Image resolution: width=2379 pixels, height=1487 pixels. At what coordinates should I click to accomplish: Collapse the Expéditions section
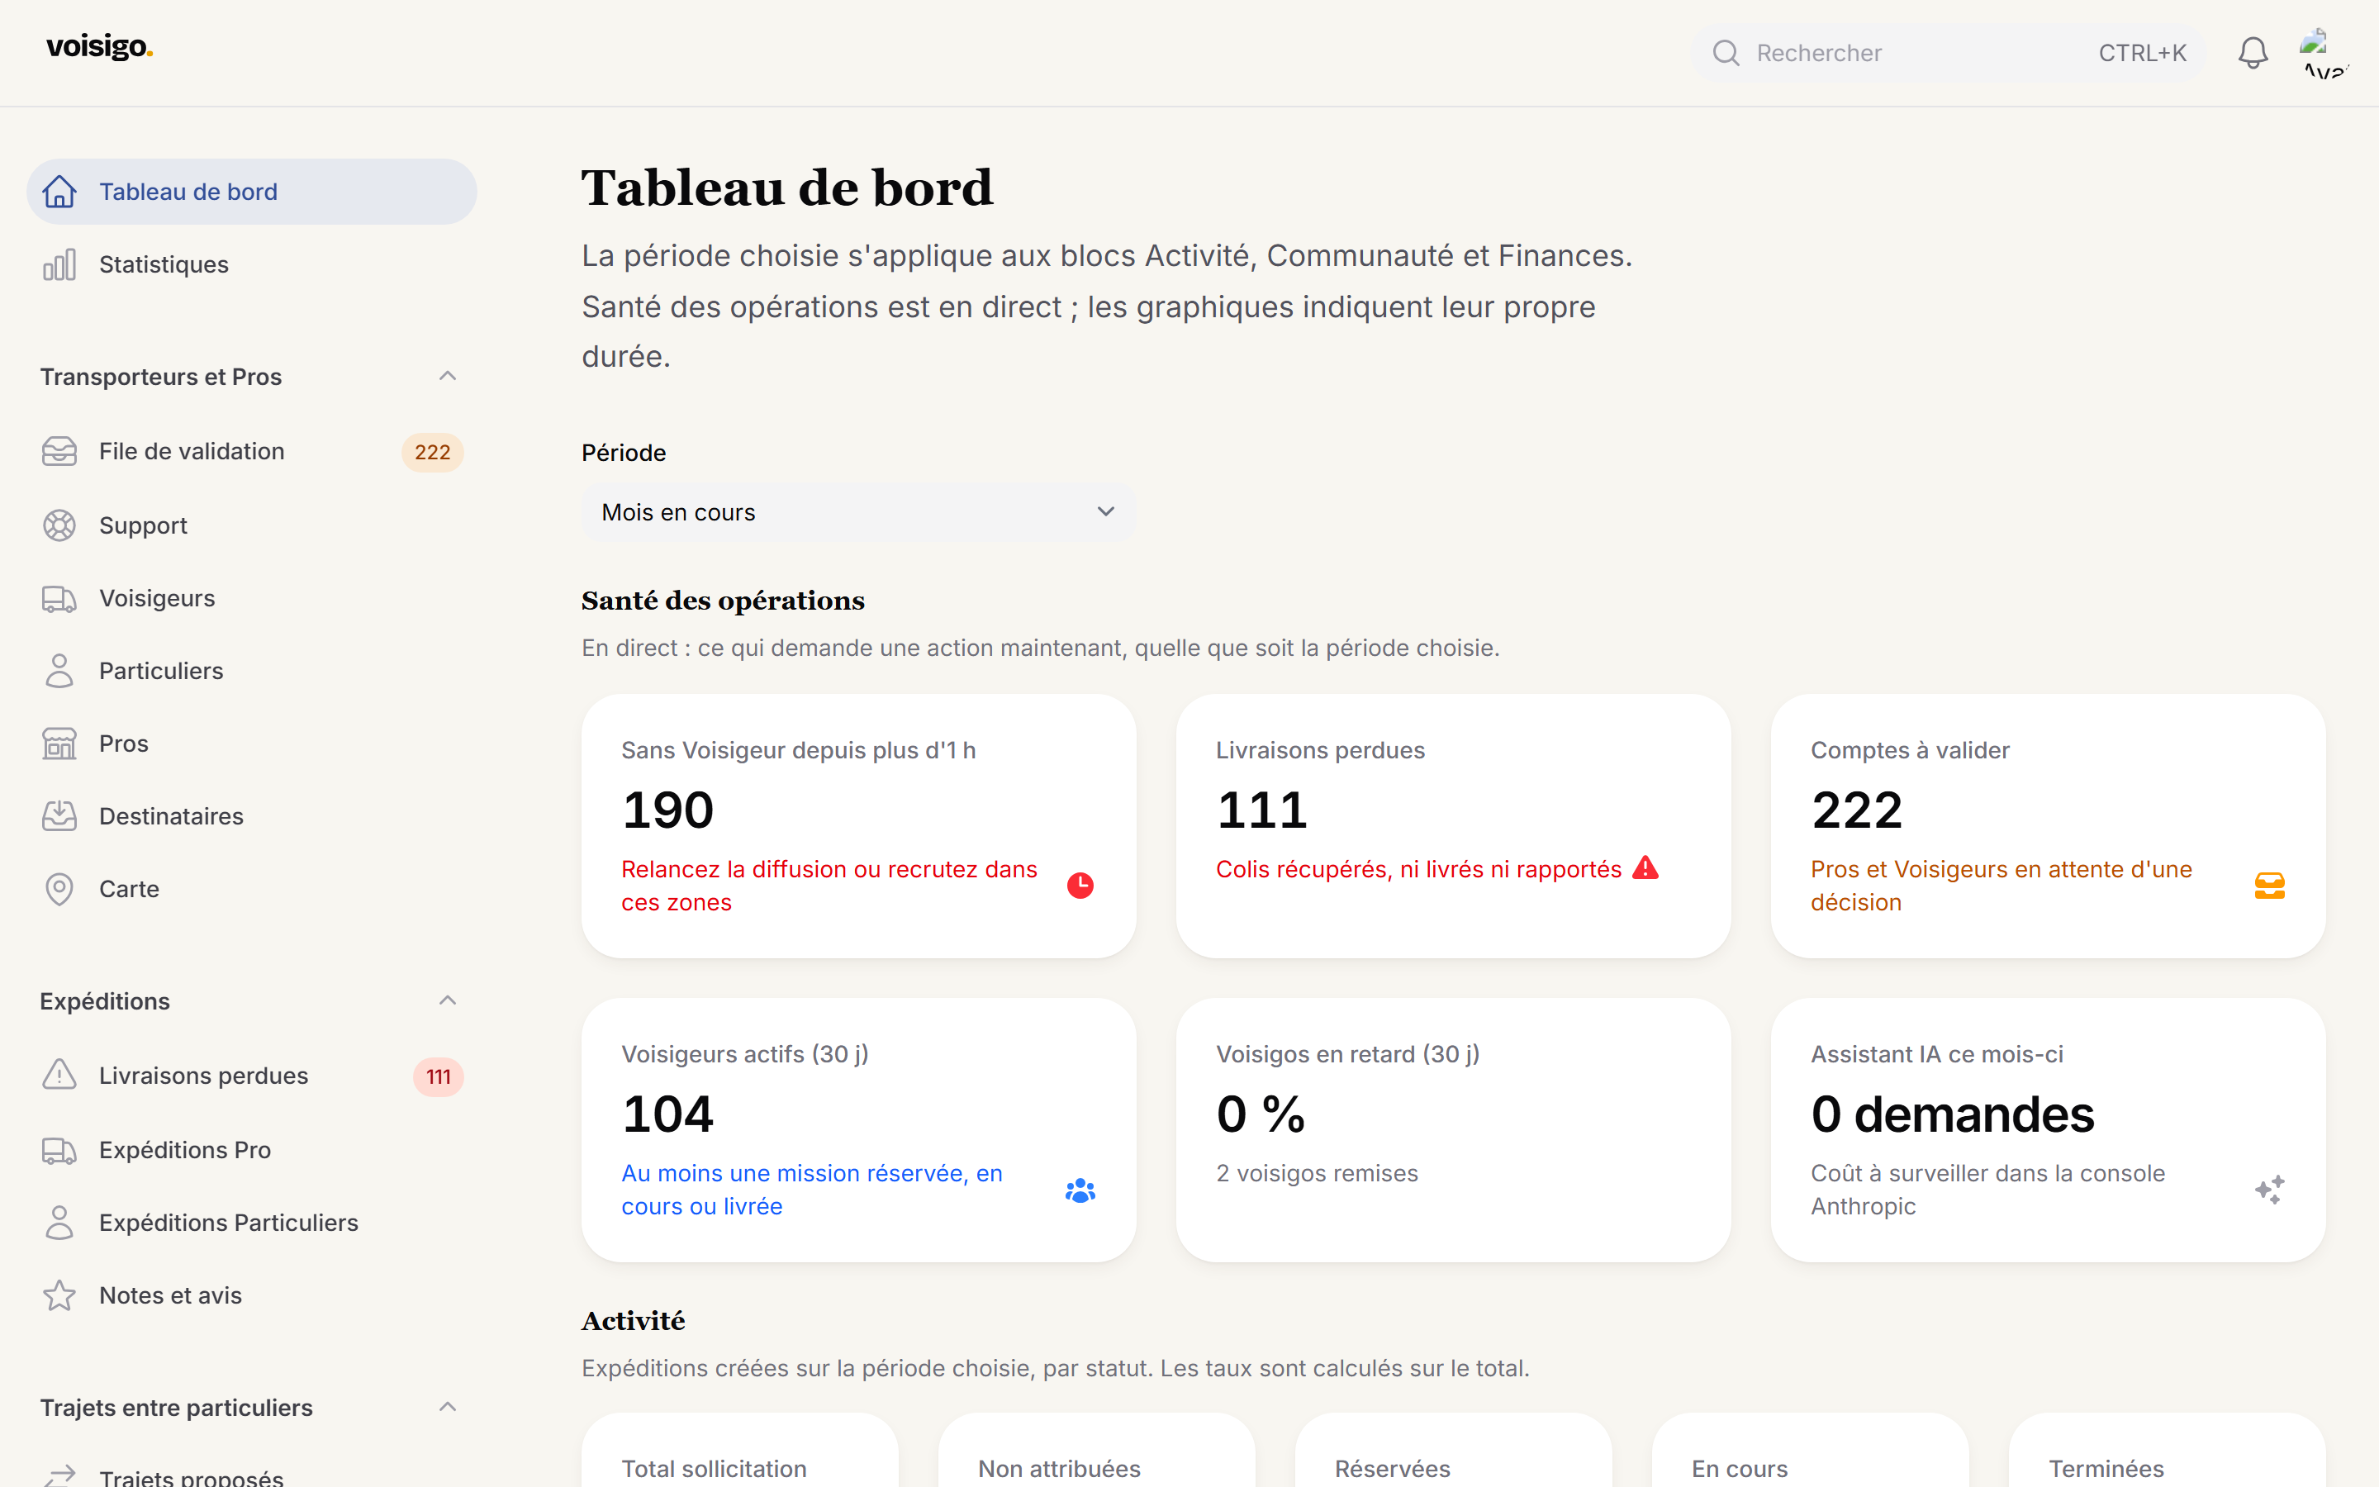[447, 1000]
